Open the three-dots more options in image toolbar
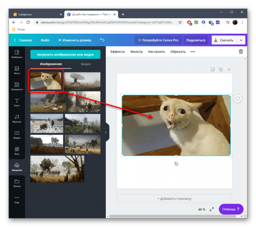256x227 pixels. click(193, 52)
